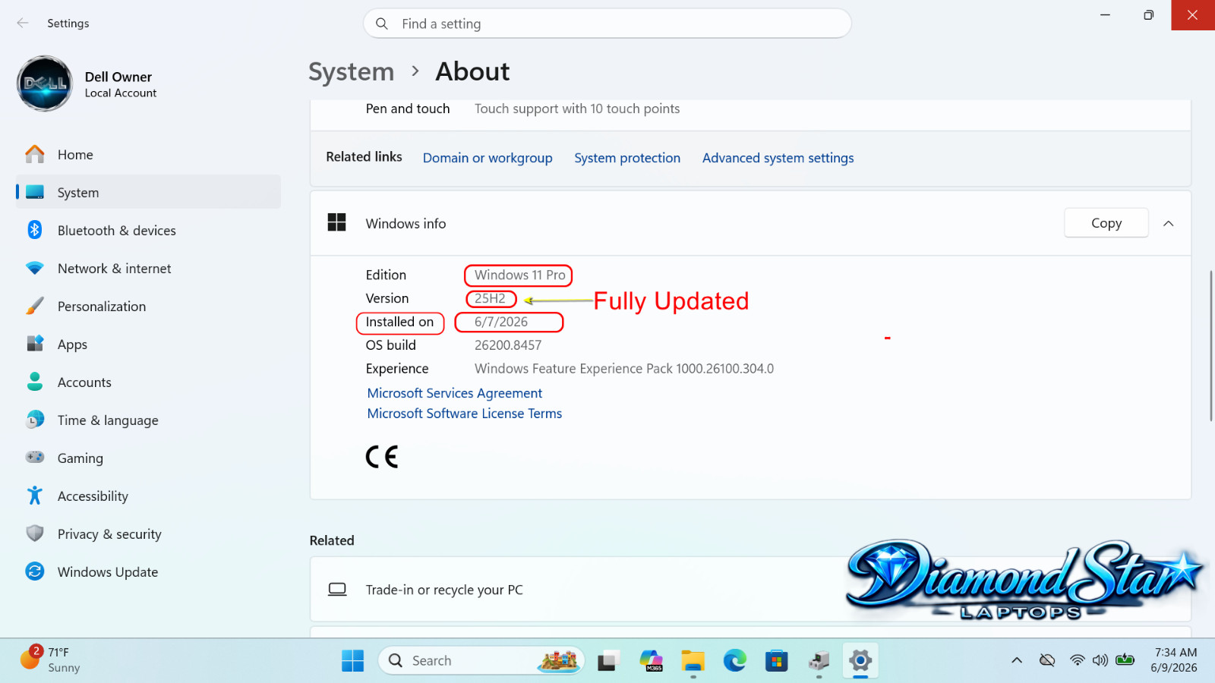Go to Network & internet settings
This screenshot has width=1215, height=683.
148,268
